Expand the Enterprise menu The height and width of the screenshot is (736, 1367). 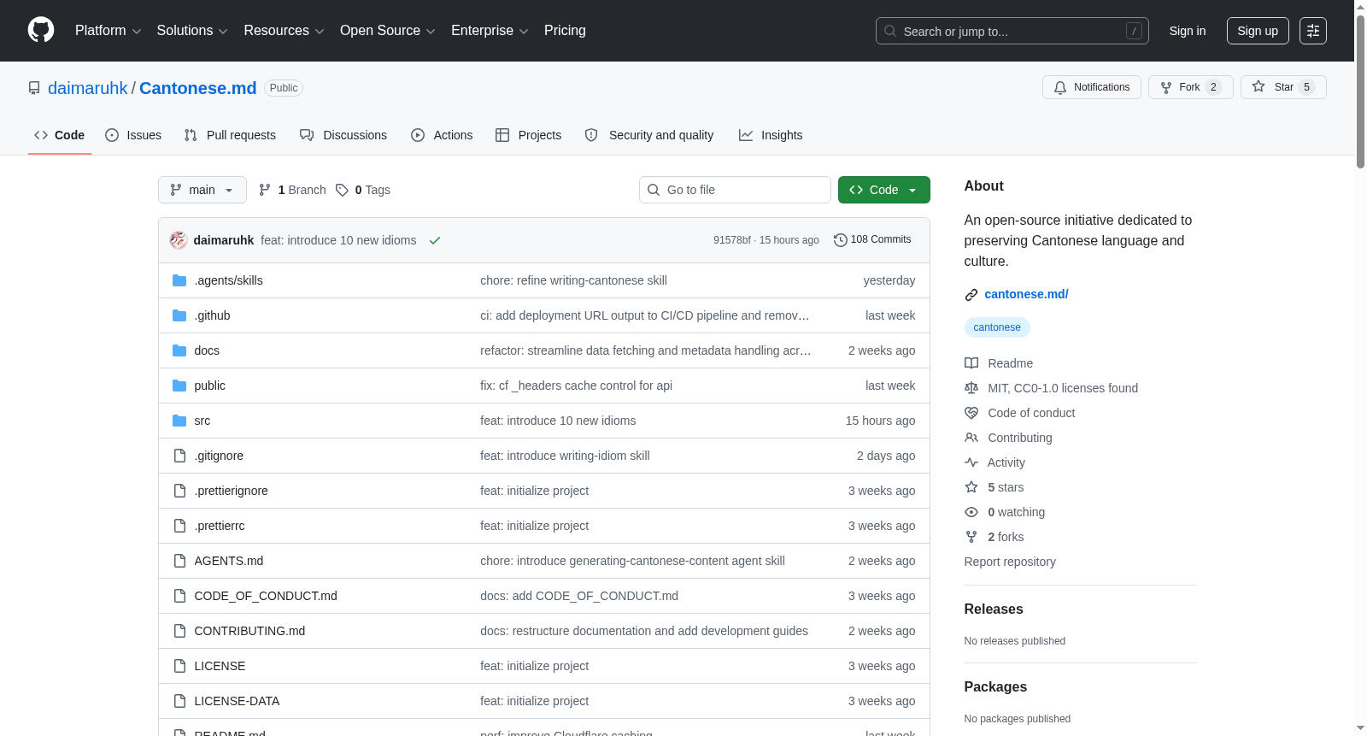pyautogui.click(x=490, y=31)
